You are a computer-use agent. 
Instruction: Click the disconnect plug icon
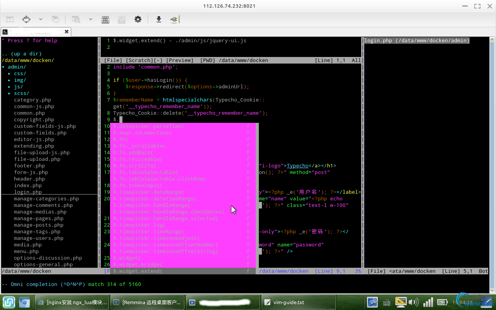[174, 19]
